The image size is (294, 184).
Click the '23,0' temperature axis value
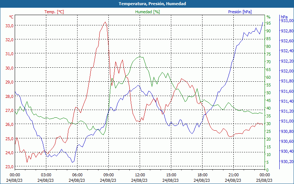9,167
